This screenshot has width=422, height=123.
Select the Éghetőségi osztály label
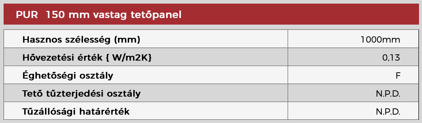pyautogui.click(x=68, y=76)
